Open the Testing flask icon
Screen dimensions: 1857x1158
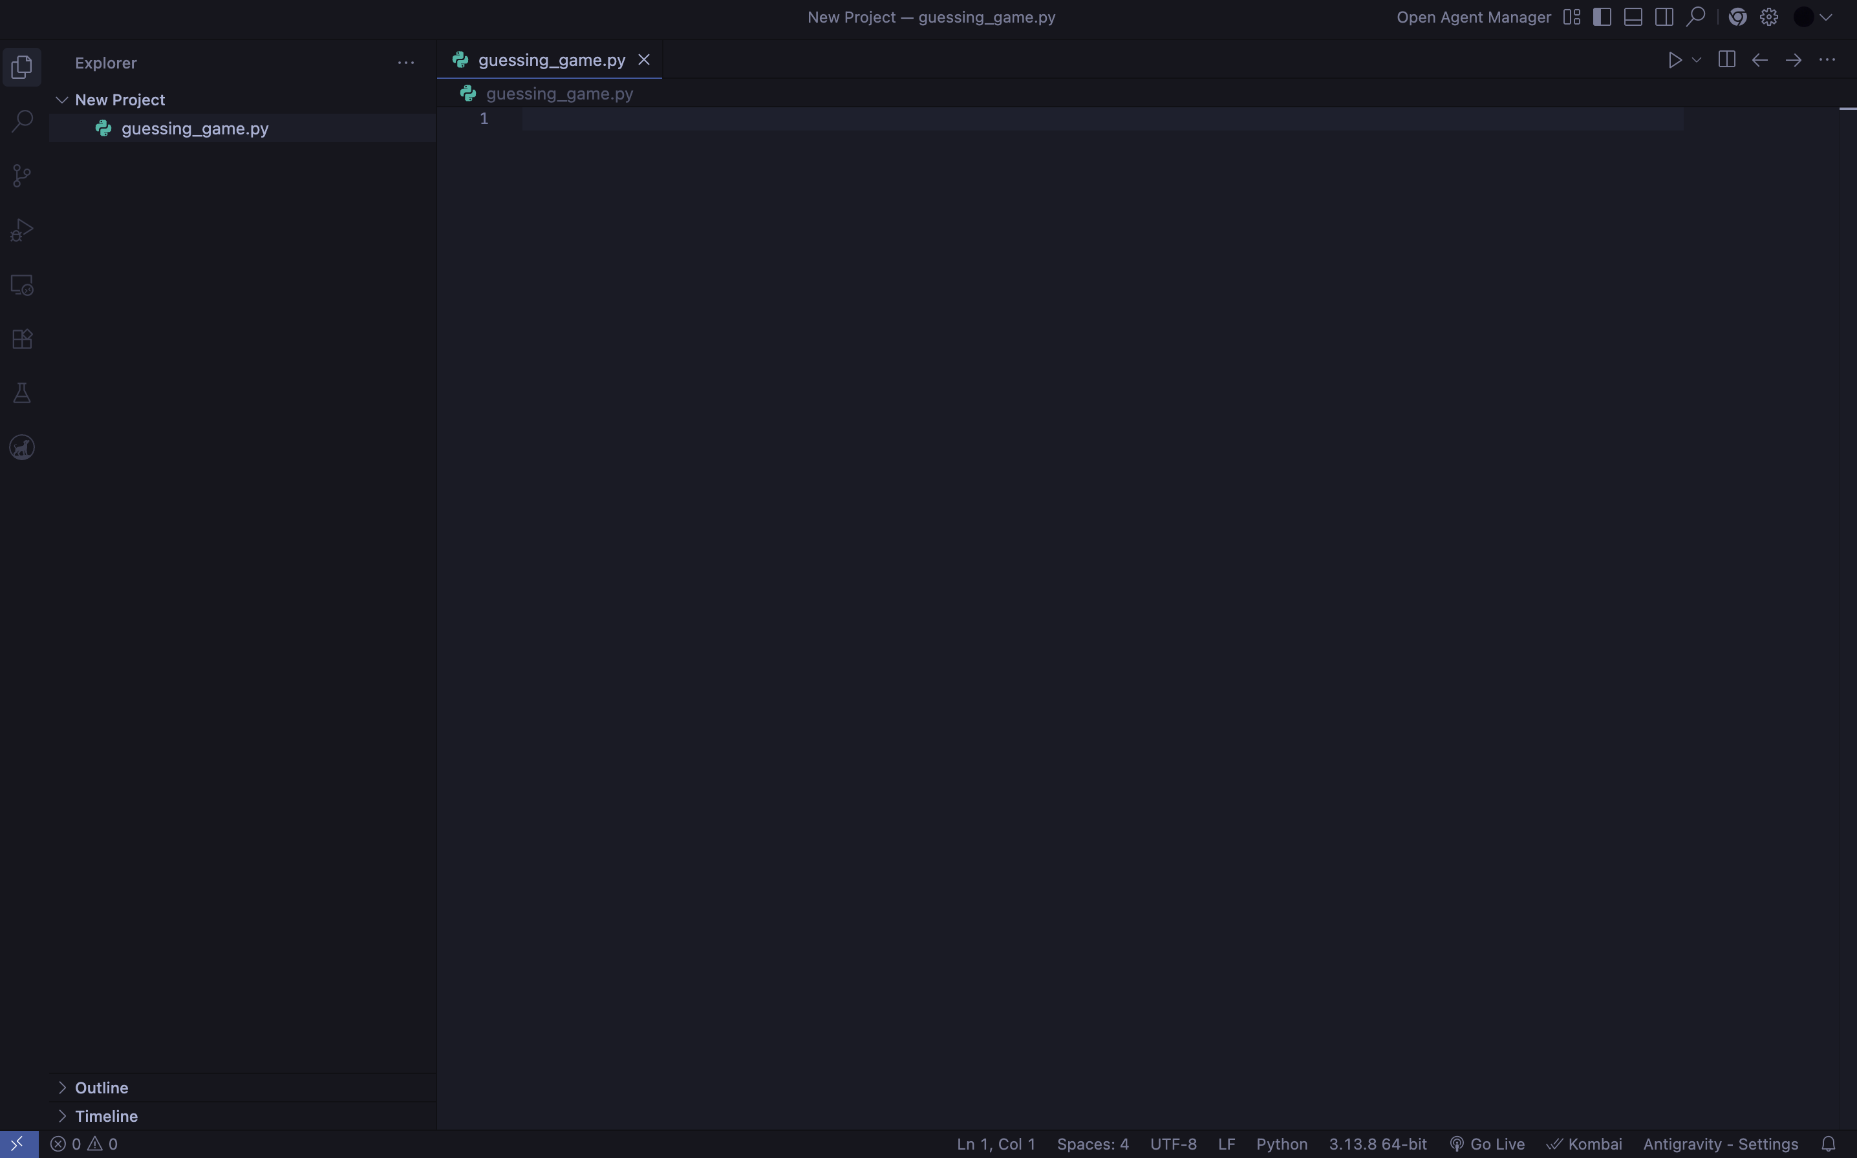coord(22,393)
